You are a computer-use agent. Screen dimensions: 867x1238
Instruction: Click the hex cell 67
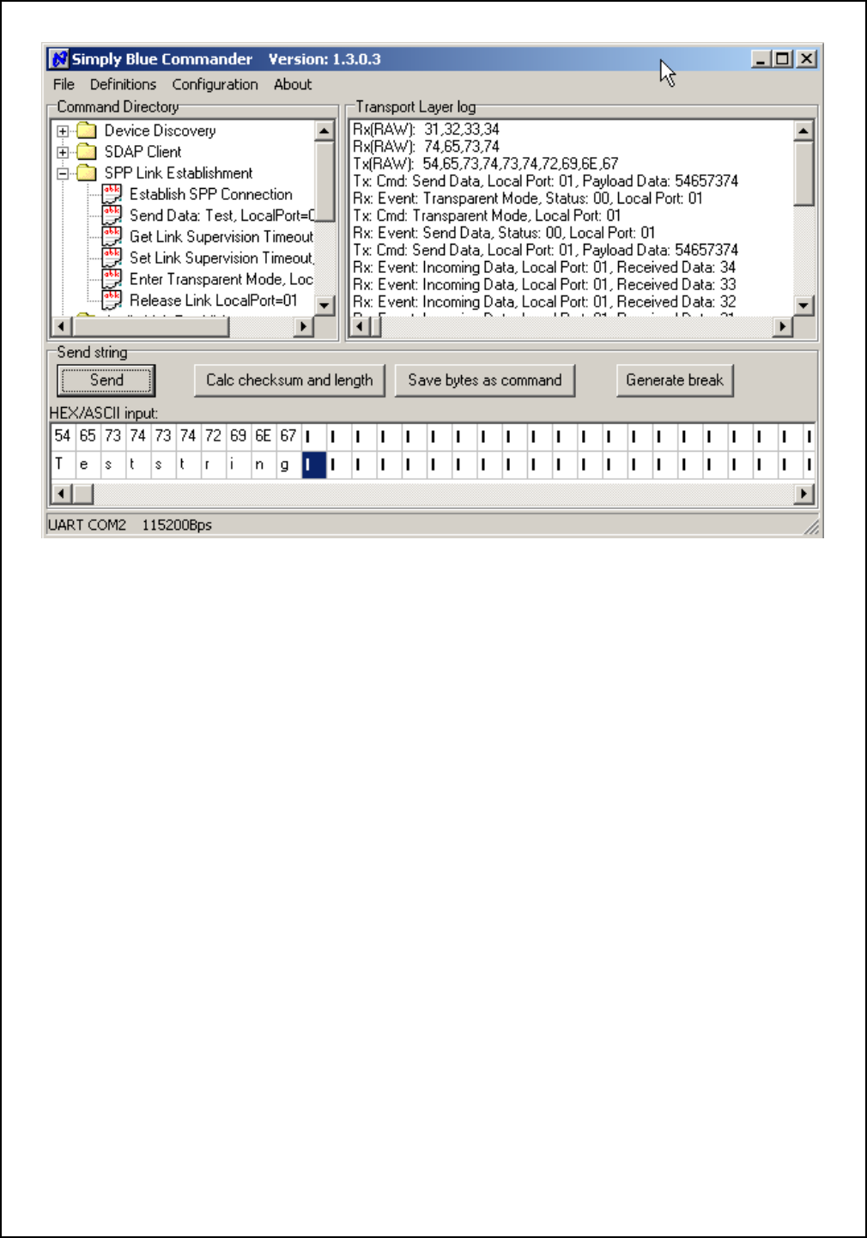click(x=288, y=436)
